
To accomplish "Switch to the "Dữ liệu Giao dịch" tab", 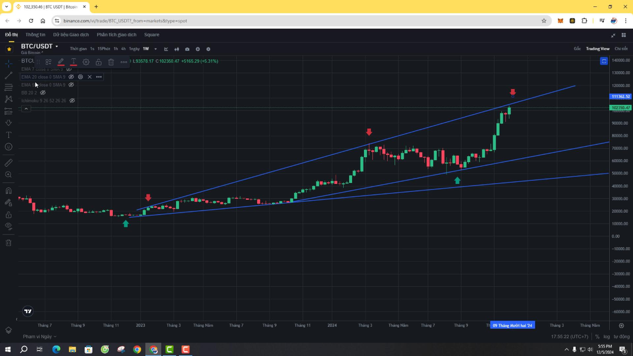I will [x=71, y=35].
